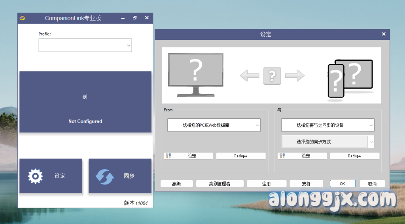Image resolution: width=405 pixels, height=224 pixels.
Task: Click the CompanionLink logo icon in the title bar
Action: coord(23,18)
